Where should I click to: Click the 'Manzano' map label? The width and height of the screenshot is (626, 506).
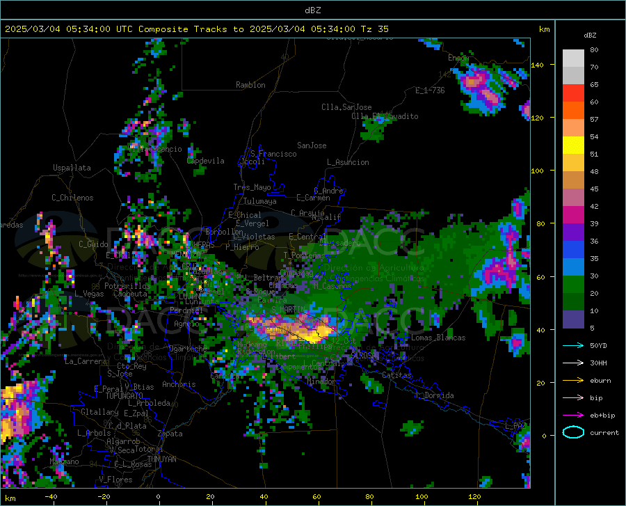tap(64, 461)
